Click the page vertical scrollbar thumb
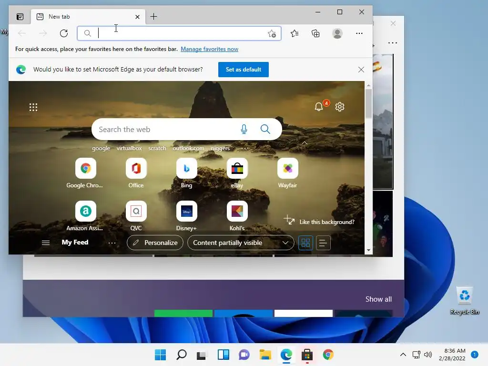Image resolution: width=488 pixels, height=366 pixels. coord(368,103)
